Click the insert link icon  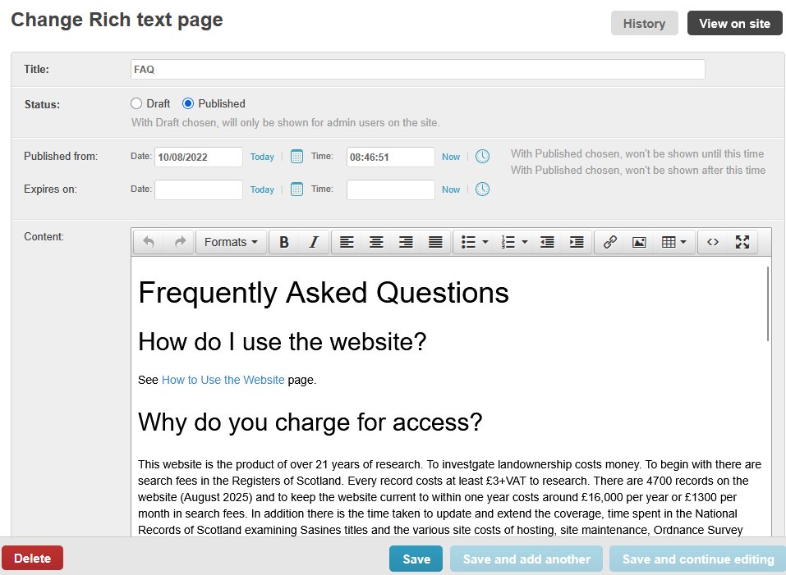609,242
